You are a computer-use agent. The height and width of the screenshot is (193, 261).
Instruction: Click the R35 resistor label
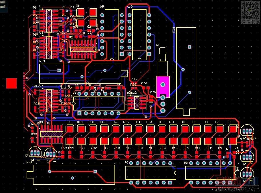pyautogui.click(x=134, y=79)
